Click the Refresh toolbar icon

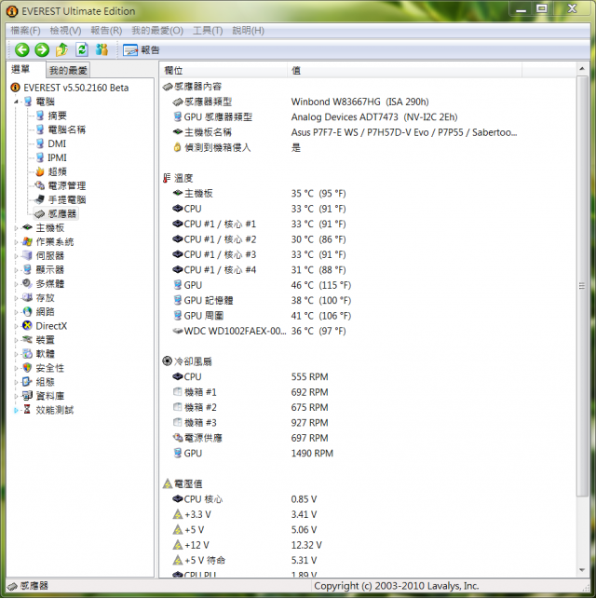coord(82,49)
